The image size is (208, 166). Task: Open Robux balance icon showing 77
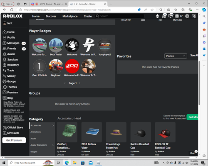[178, 16]
